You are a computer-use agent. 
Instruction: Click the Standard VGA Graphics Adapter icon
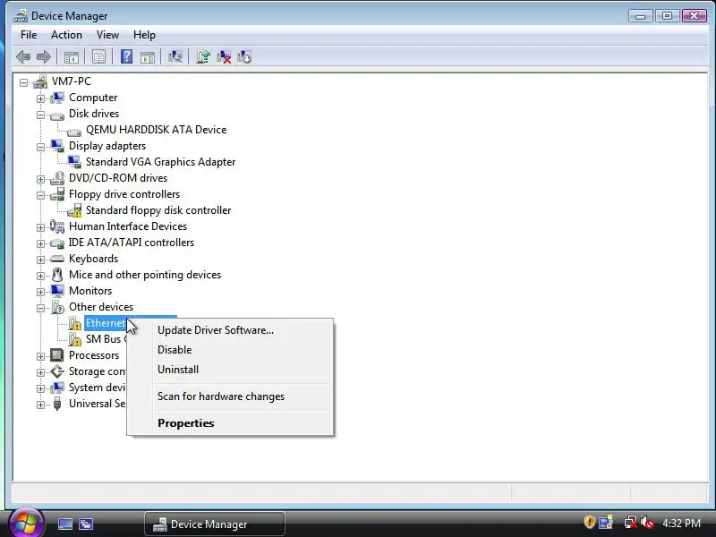coord(74,162)
